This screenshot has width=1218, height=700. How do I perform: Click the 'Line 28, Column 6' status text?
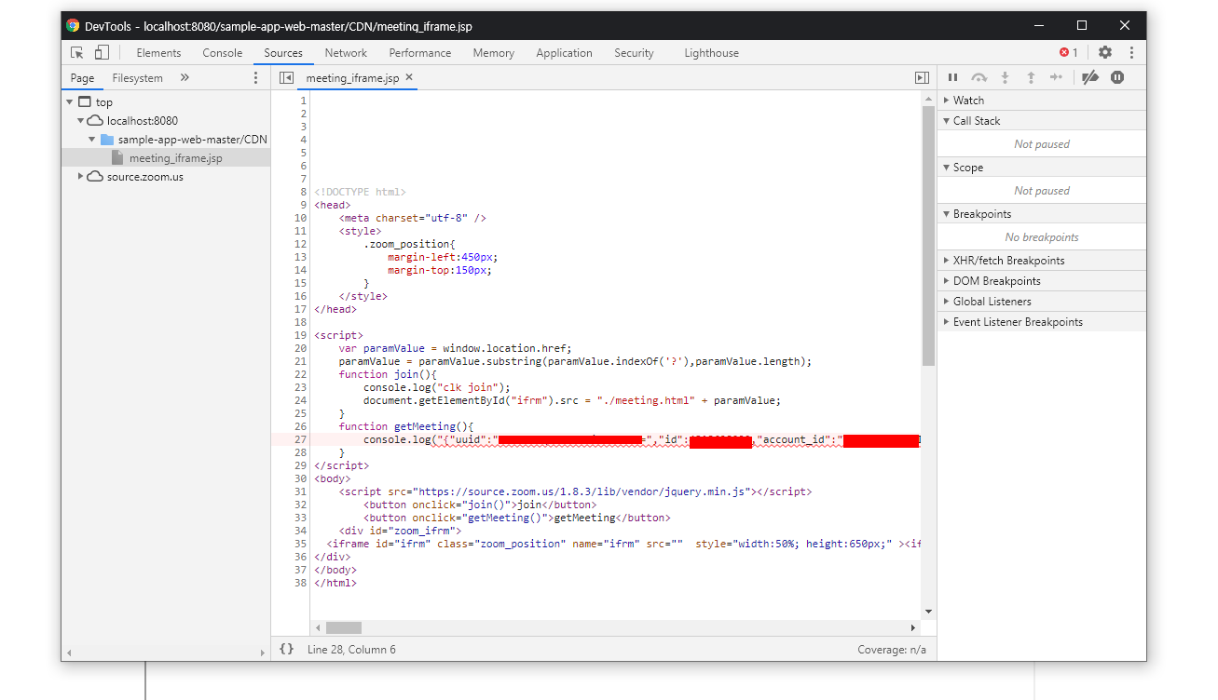[351, 649]
